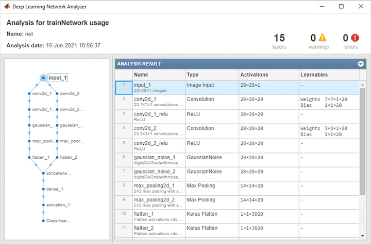Image resolution: width=371 pixels, height=244 pixels.
Task: Select the activation_1 graph node
Action: coord(58,205)
